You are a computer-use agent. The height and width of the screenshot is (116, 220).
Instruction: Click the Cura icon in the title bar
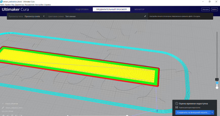[2, 2]
